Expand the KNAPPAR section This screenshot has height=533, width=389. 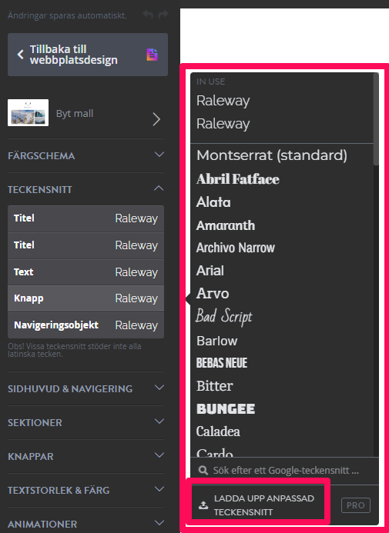(x=86, y=456)
